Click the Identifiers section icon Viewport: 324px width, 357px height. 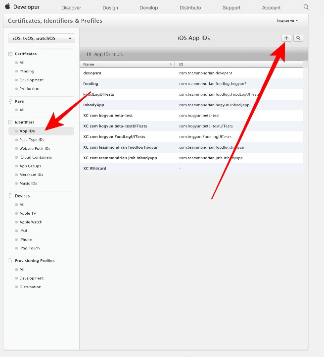[x=10, y=122]
